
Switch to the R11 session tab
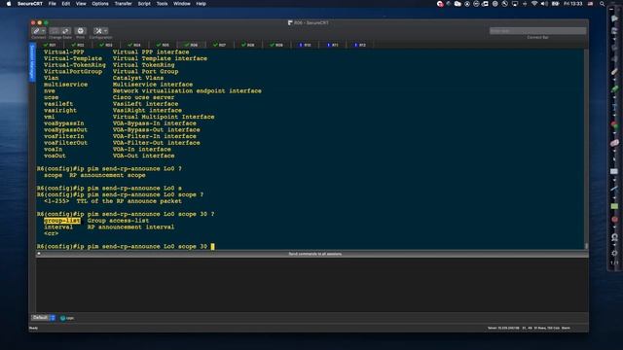333,45
